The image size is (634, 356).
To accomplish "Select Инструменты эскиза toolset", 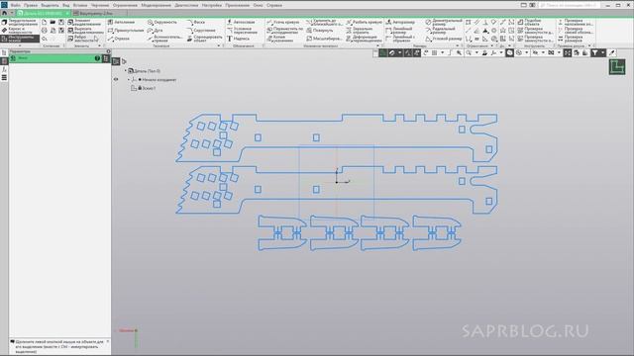I will coord(20,39).
